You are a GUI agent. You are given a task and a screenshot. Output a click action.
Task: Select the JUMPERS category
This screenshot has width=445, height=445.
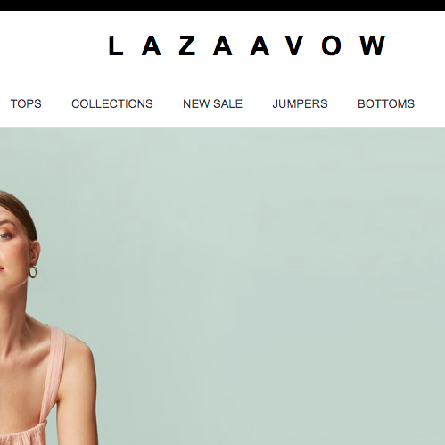pos(300,103)
